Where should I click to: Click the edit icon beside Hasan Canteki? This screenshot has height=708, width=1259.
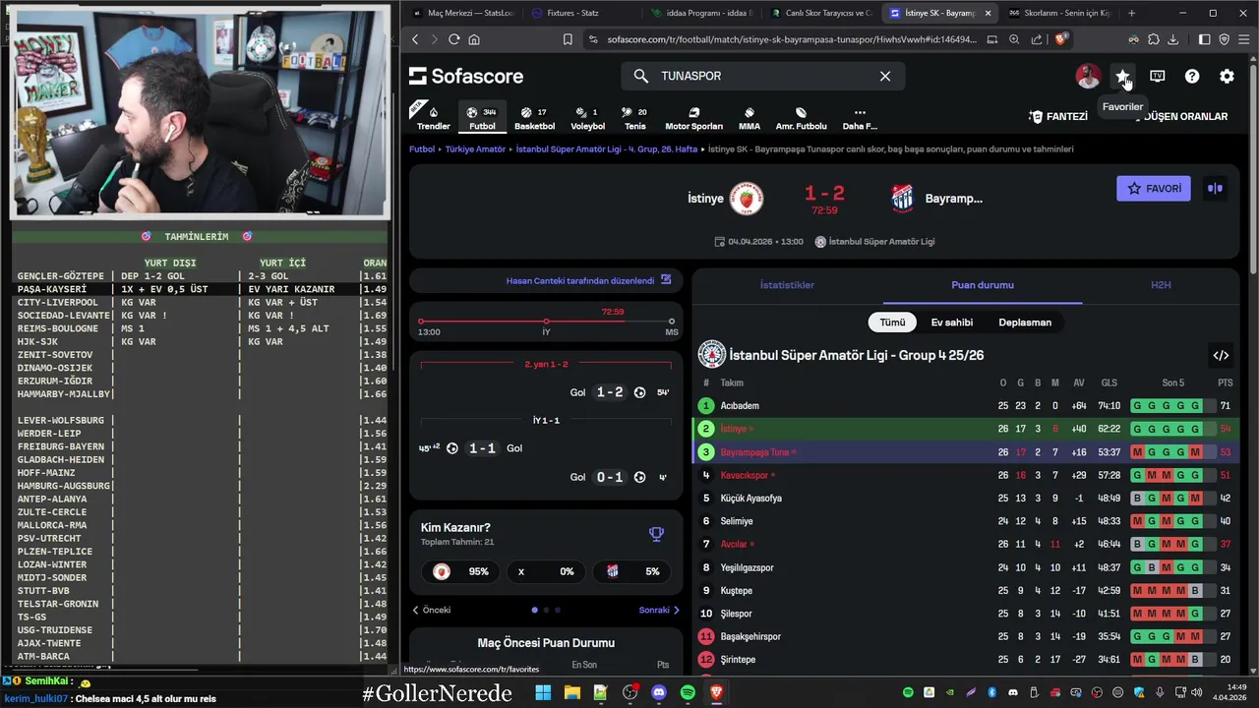tap(666, 280)
